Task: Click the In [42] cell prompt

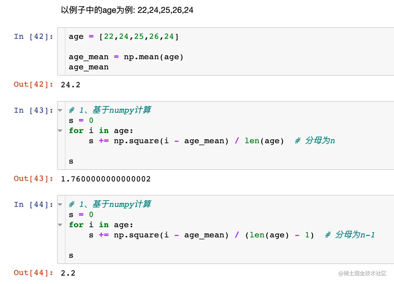Action: (x=33, y=36)
